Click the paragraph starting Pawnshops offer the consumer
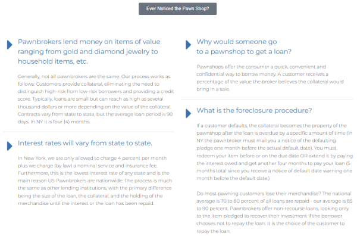The height and width of the screenshot is (236, 357). [270, 77]
